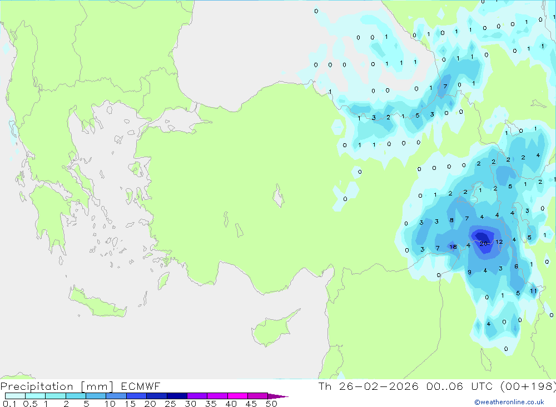The height and width of the screenshot is (407, 556).
Task: Click the "6" precipitation value on the map
Action: [516, 267]
